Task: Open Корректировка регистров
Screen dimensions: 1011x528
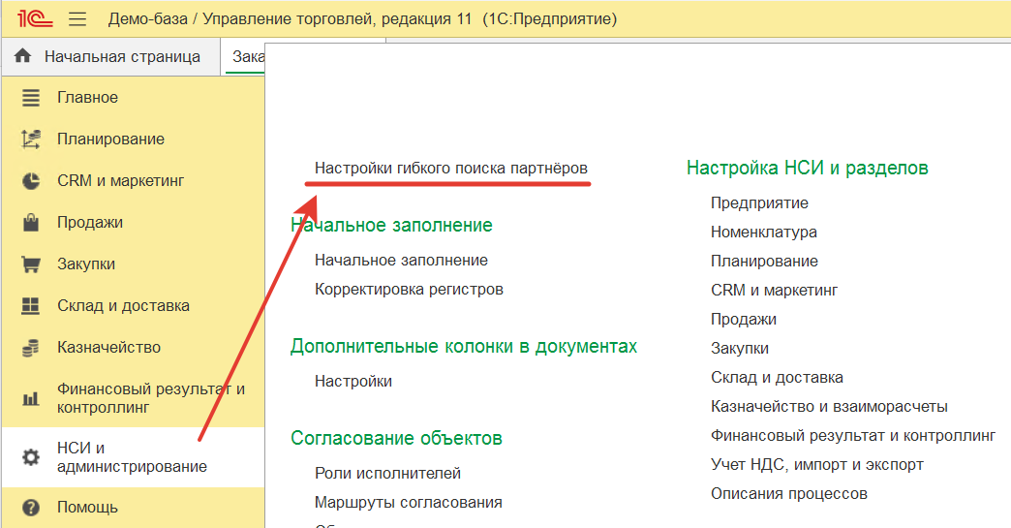Action: [x=409, y=290]
